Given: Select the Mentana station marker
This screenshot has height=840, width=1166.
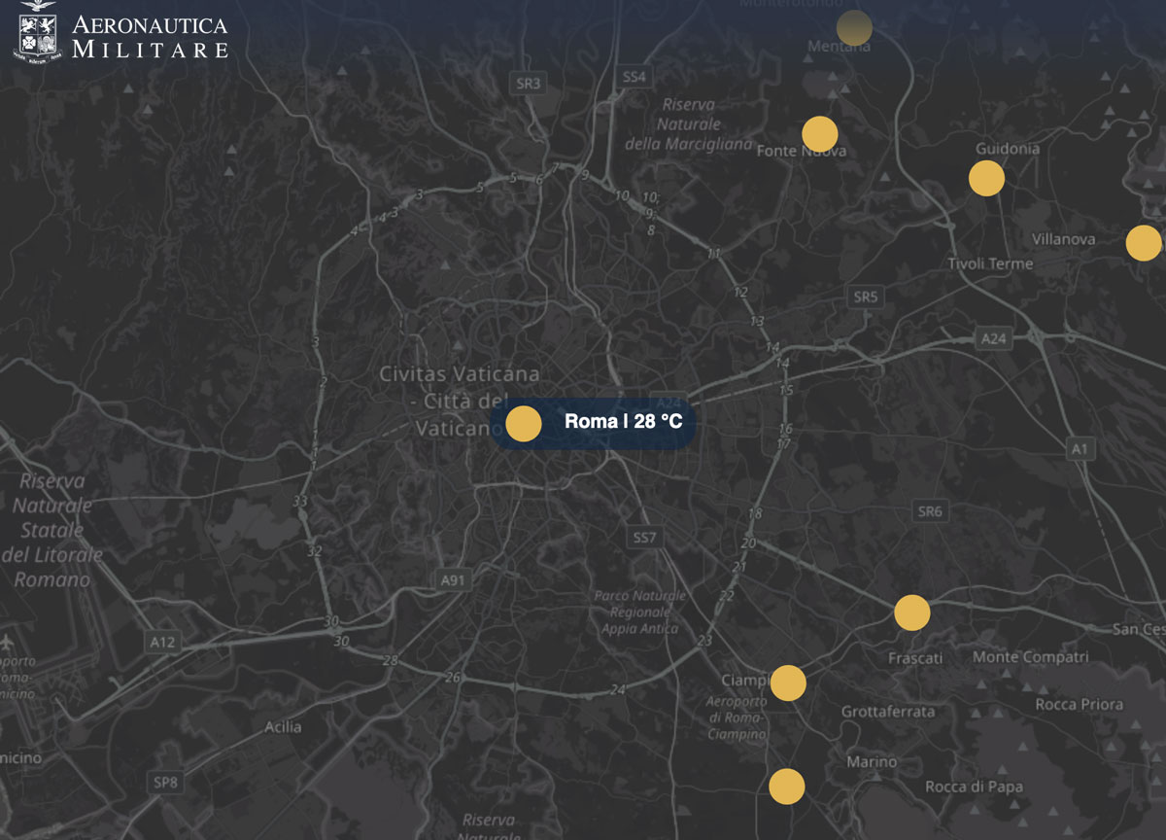Looking at the screenshot, I should [854, 28].
